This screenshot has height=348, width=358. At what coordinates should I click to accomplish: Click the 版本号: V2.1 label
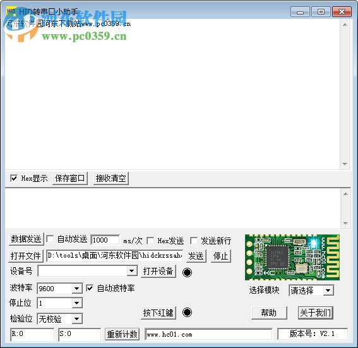pyautogui.click(x=313, y=334)
